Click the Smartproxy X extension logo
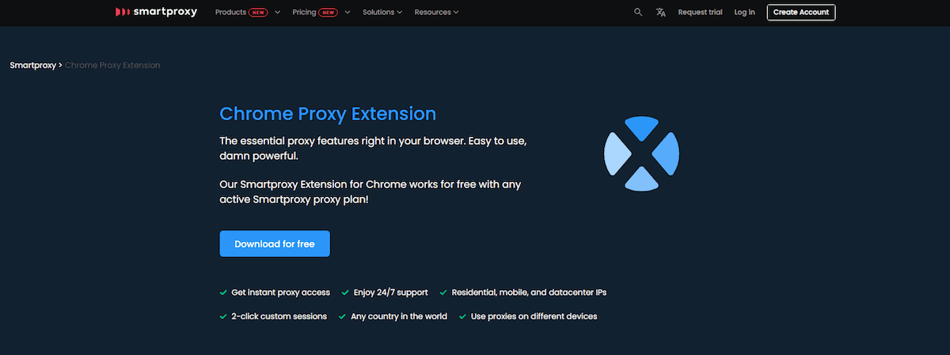This screenshot has height=355, width=950. pyautogui.click(x=642, y=153)
